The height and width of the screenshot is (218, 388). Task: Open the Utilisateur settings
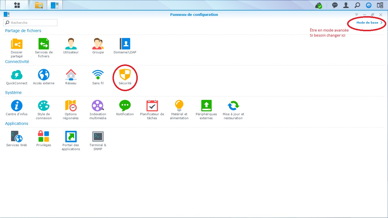tap(71, 46)
